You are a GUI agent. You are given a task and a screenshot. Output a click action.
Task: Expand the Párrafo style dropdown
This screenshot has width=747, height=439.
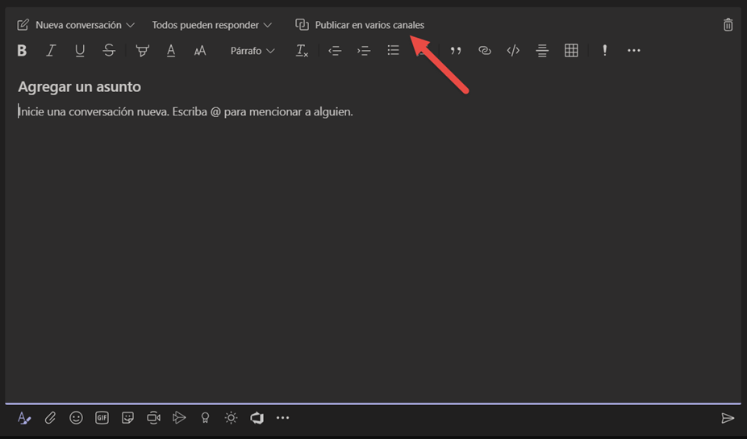coord(252,51)
